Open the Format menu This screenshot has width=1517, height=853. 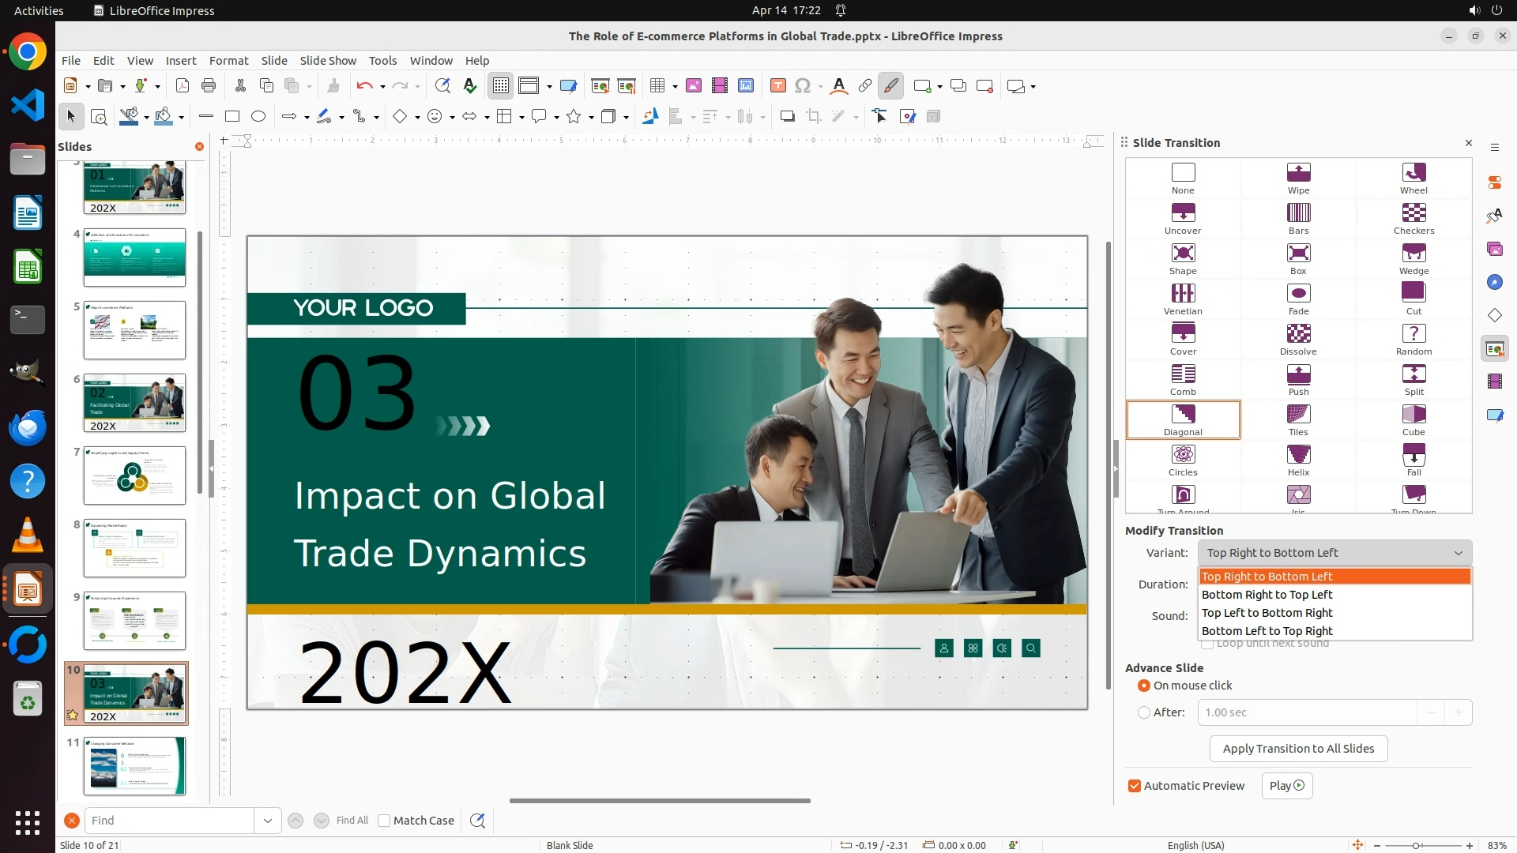tap(228, 61)
